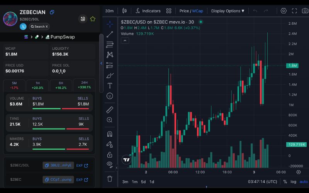Select the 6H price change tab

(61, 85)
